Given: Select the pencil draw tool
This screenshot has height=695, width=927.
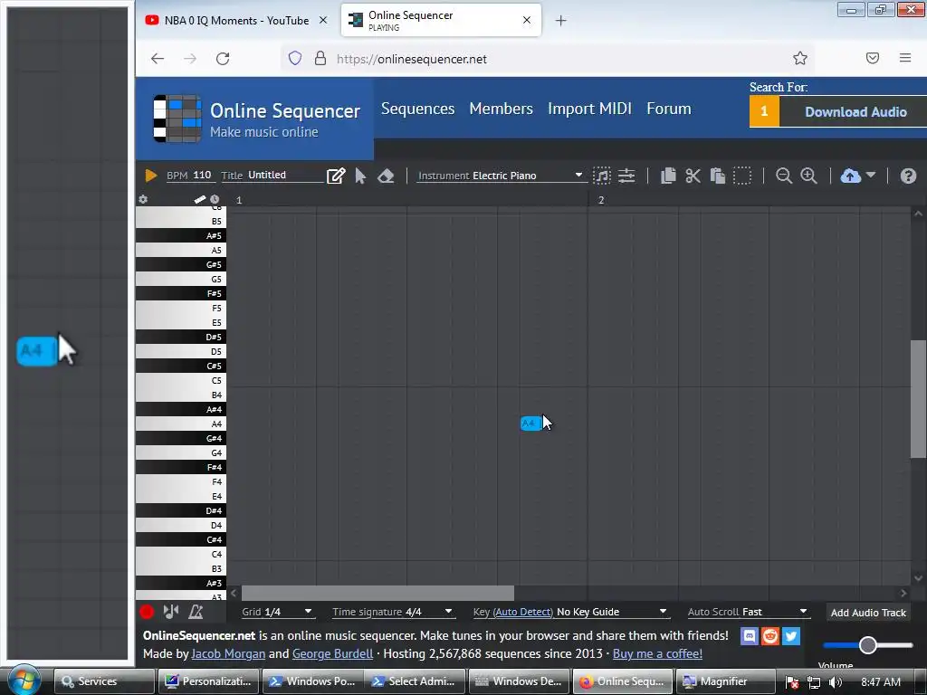Looking at the screenshot, I should pos(336,176).
